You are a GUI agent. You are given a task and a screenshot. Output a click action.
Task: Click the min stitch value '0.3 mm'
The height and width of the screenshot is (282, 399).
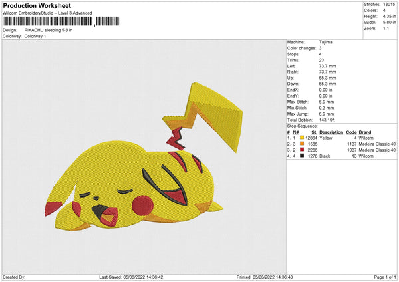coord(327,108)
